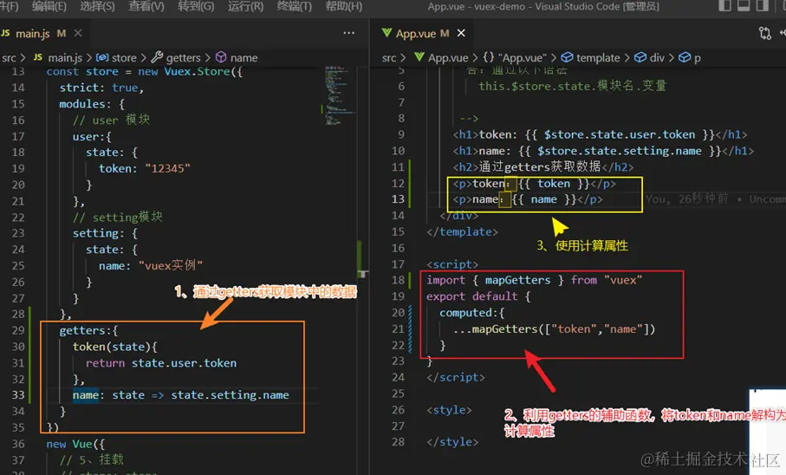Click '{{ name }}' on line 13
This screenshot has width=786, height=475.
[x=544, y=199]
